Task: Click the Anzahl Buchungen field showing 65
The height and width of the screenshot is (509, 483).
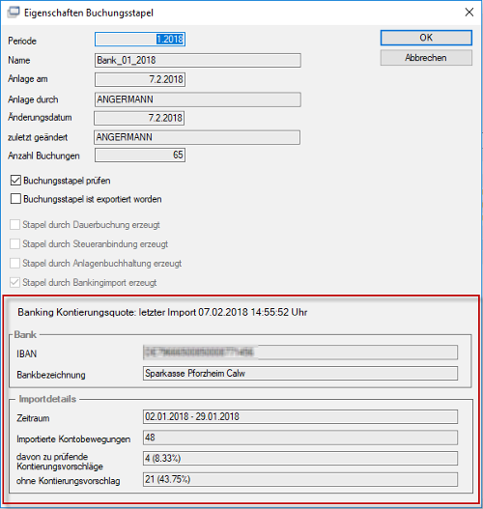Action: [140, 155]
